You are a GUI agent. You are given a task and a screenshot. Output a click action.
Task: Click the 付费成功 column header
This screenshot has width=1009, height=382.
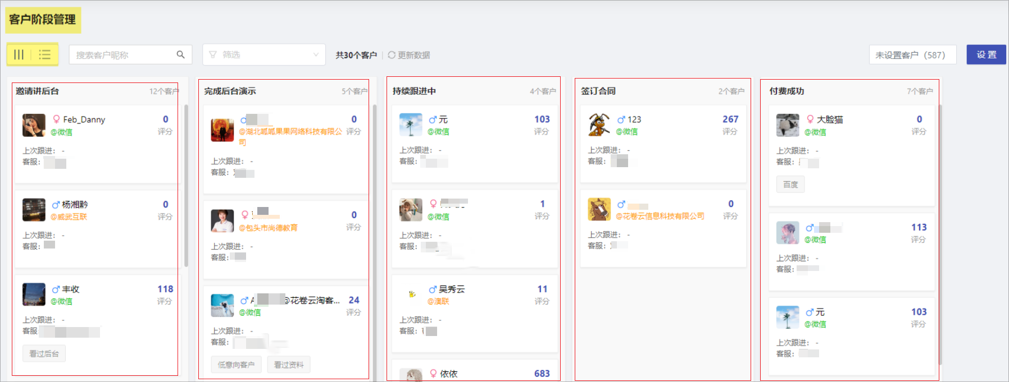787,91
